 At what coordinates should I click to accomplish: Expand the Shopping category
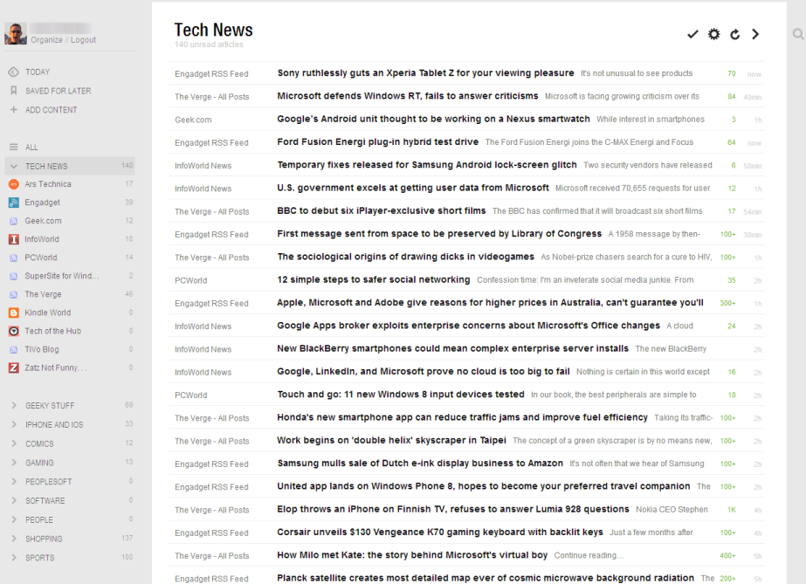(14, 539)
